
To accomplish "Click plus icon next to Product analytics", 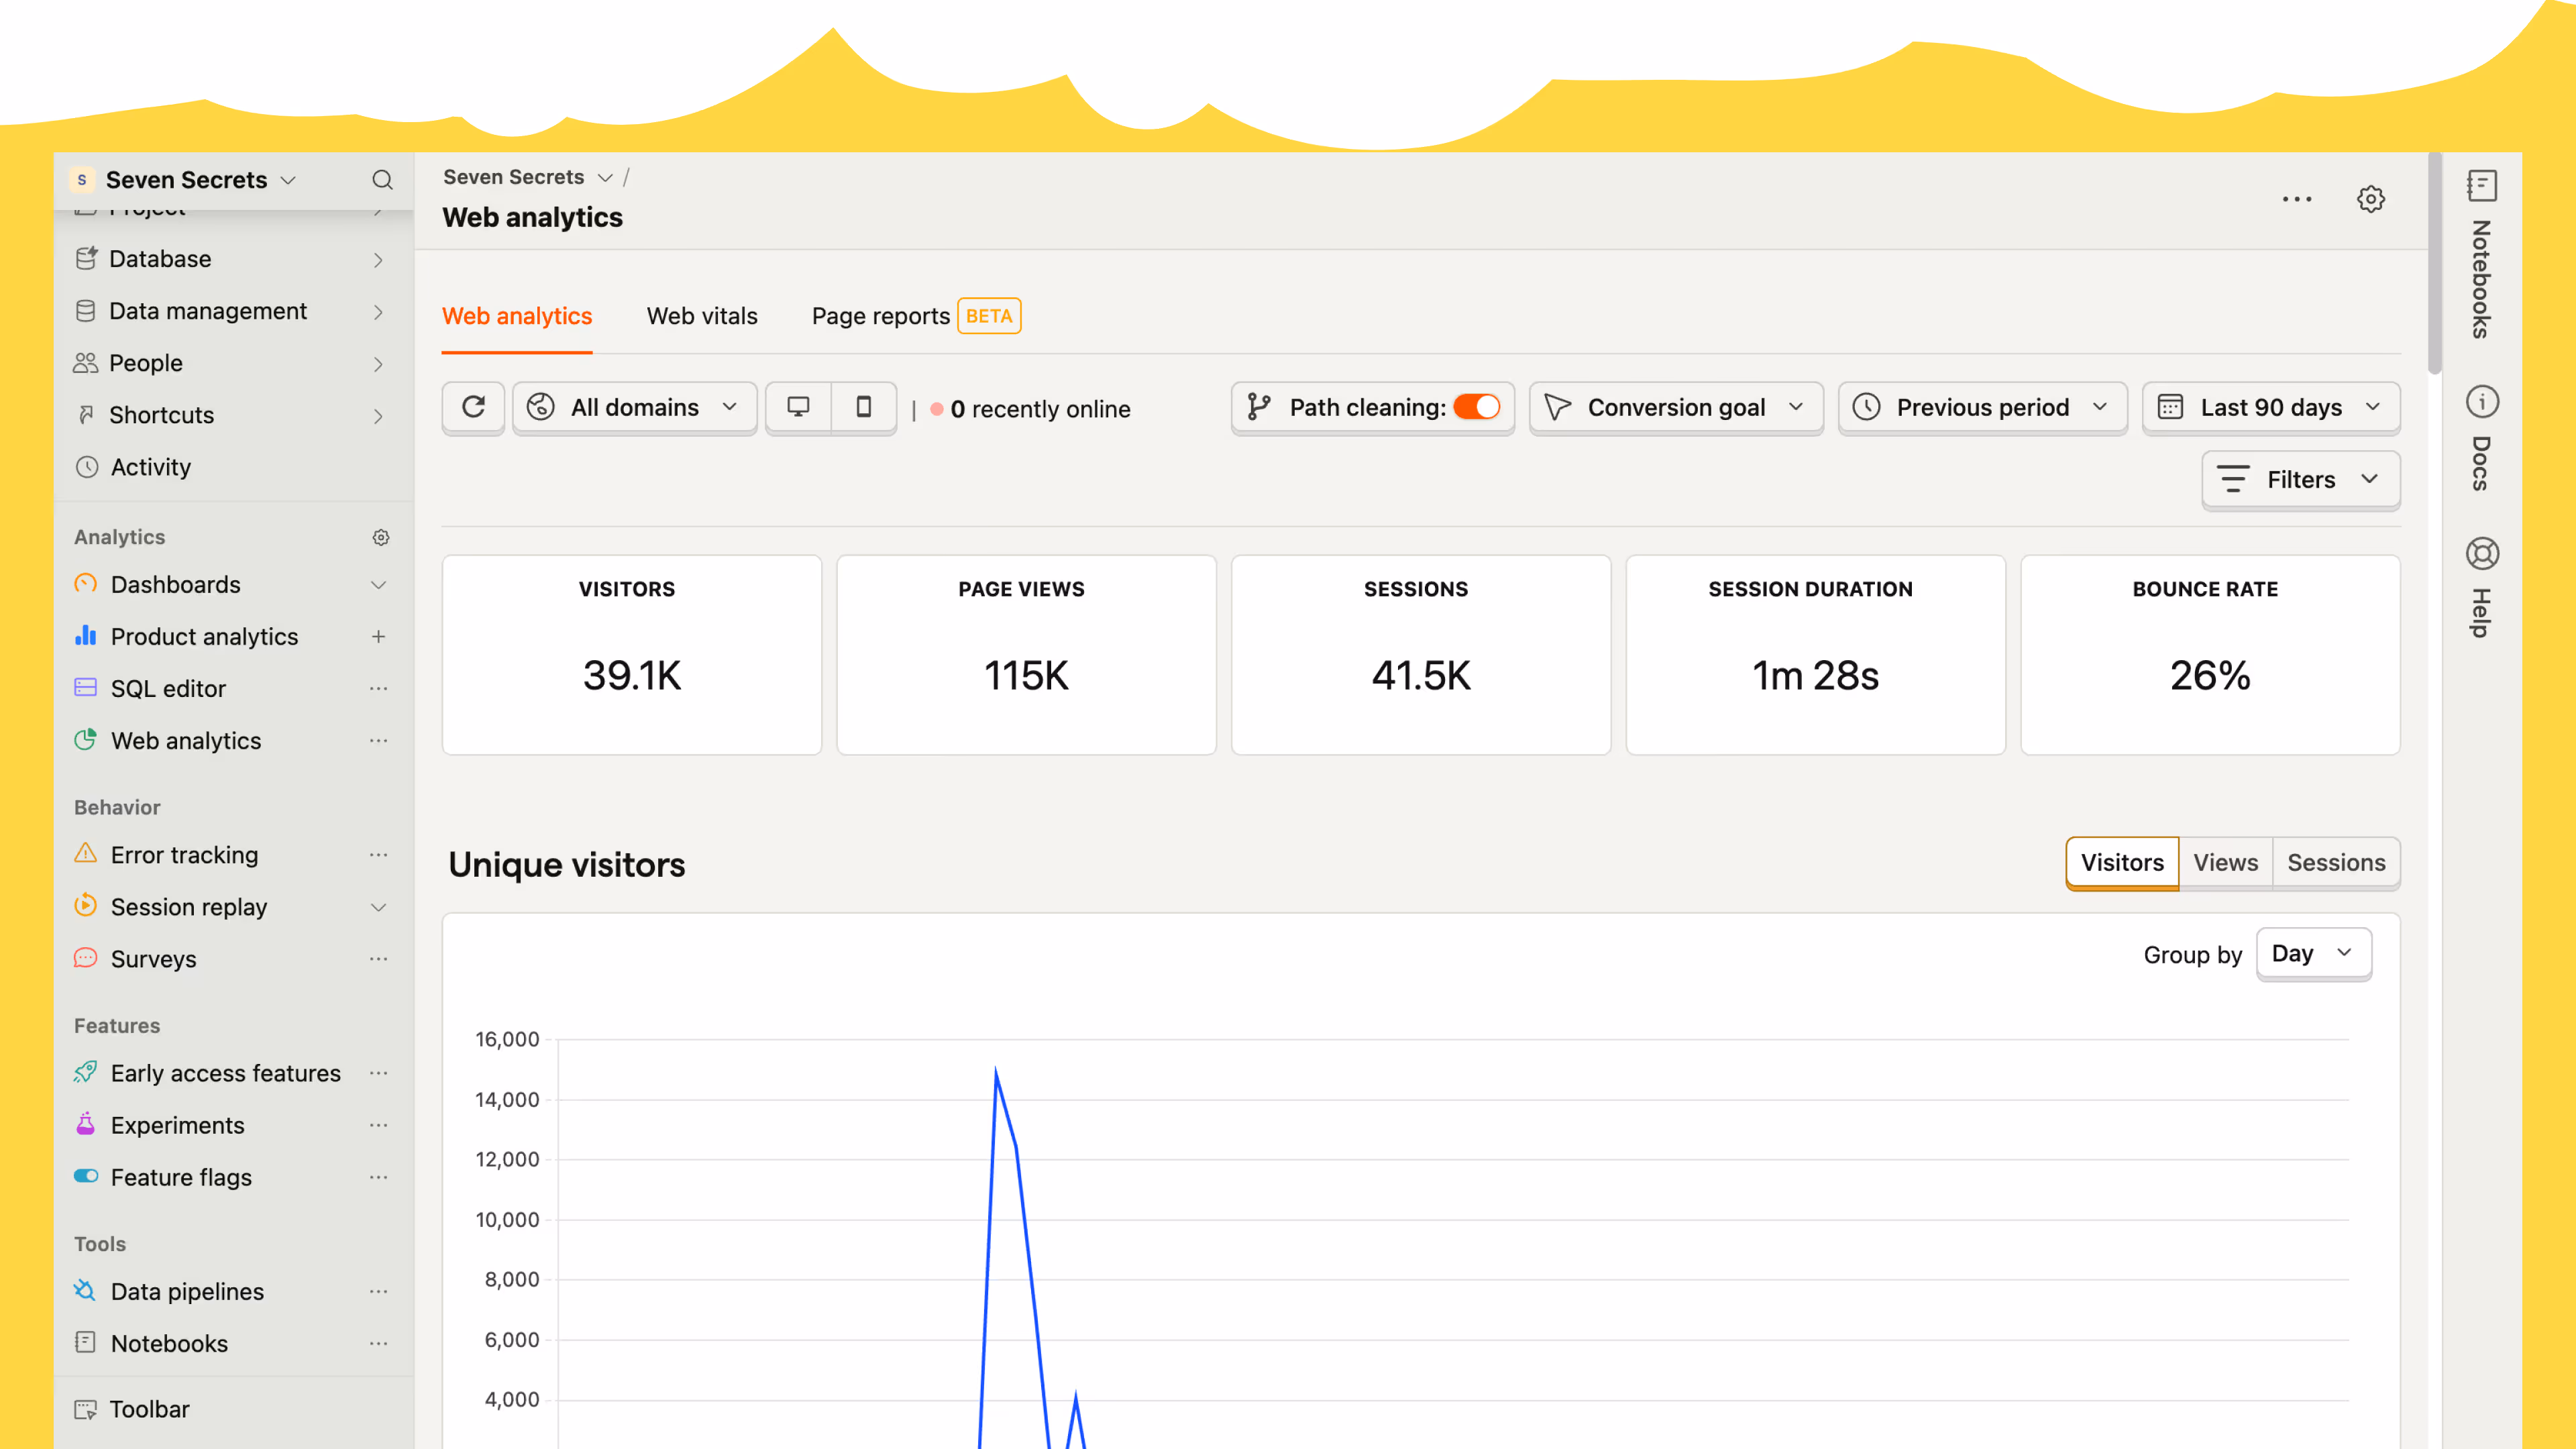I will tap(378, 636).
